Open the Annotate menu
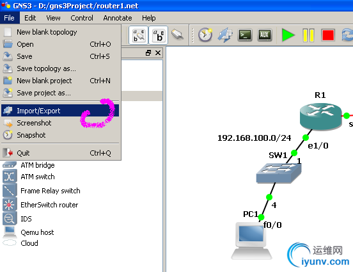353x272 pixels. coord(118,18)
